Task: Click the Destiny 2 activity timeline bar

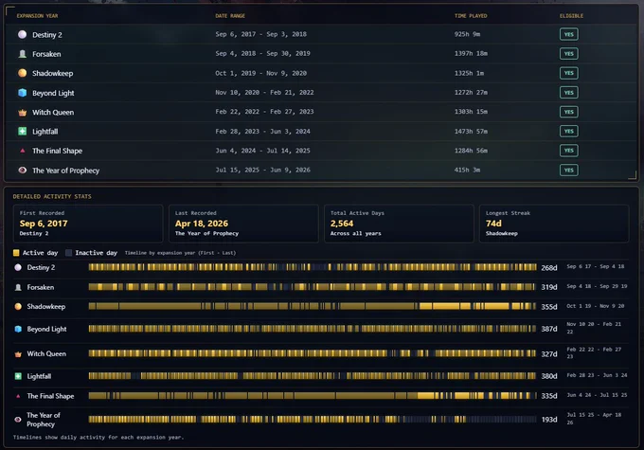Action: point(313,267)
